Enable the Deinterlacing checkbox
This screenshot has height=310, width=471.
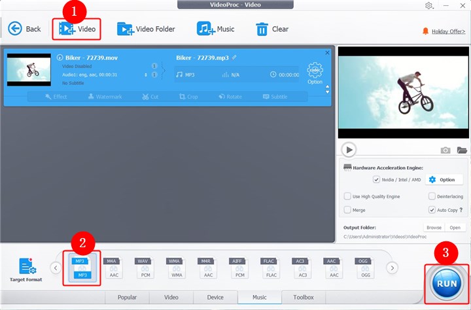pyautogui.click(x=432, y=196)
